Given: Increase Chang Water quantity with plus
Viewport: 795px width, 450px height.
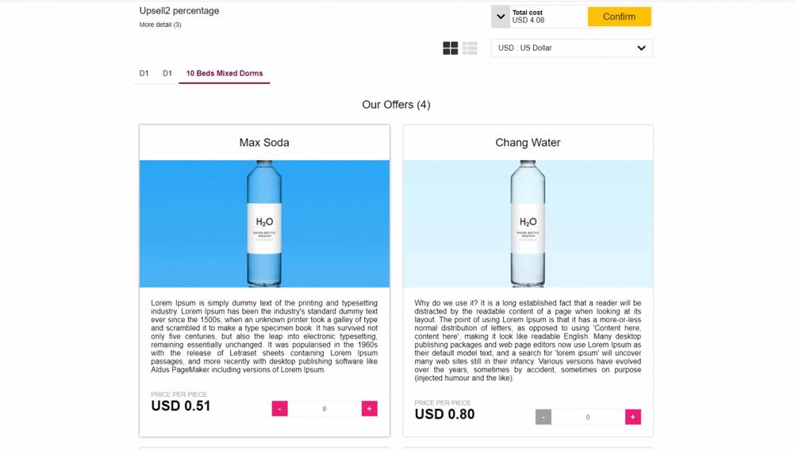Looking at the screenshot, I should click(632, 417).
